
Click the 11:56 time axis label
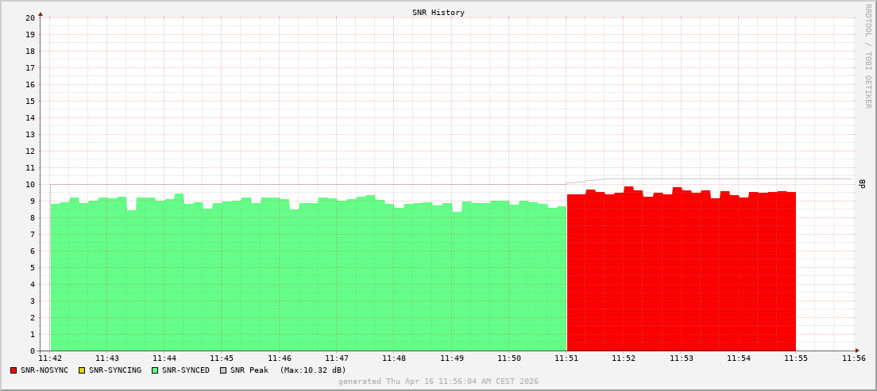point(854,358)
